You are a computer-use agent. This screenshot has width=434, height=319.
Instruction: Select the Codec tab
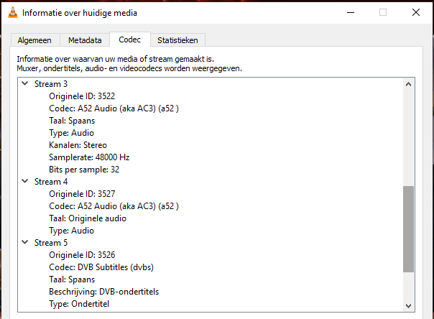click(130, 40)
